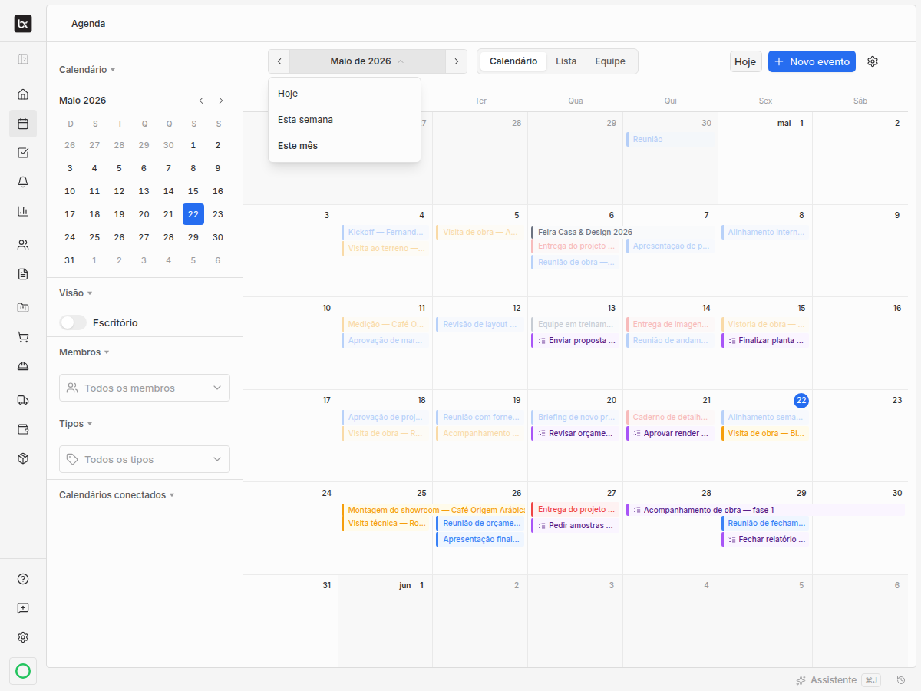Open Todos os tipos dropdown
921x691 pixels.
(x=144, y=459)
